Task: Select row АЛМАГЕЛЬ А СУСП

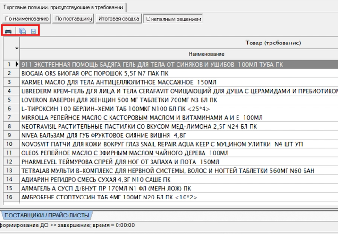Action: [x=179, y=189]
